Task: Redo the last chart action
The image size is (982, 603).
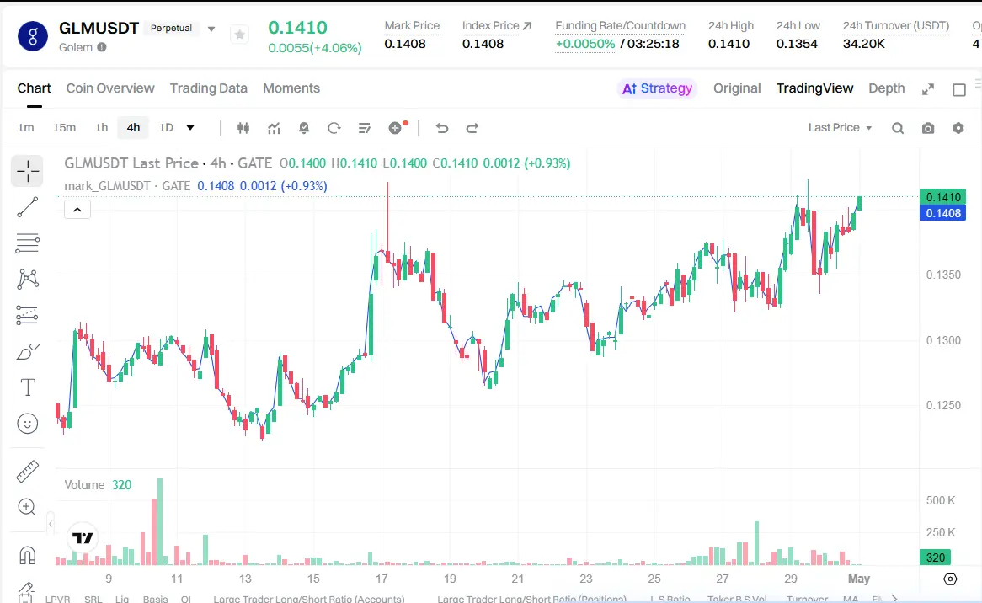Action: tap(472, 128)
